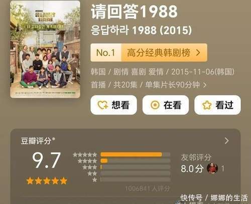Click the four-star rating bar
The width and height of the screenshot is (251, 204).
[x=135, y=161]
